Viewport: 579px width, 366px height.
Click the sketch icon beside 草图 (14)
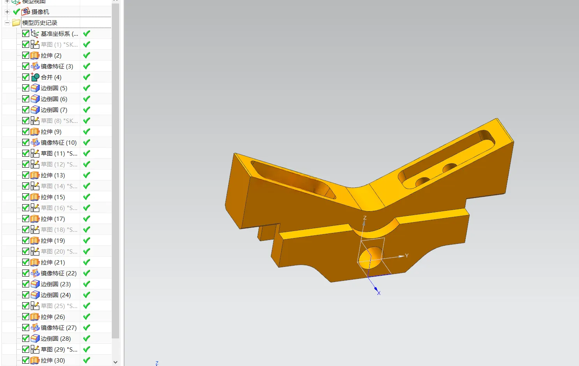pyautogui.click(x=35, y=186)
